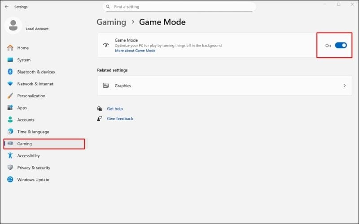Viewport: 359px width, 224px height.
Task: Click the Graphics card icon
Action: [x=106, y=86]
